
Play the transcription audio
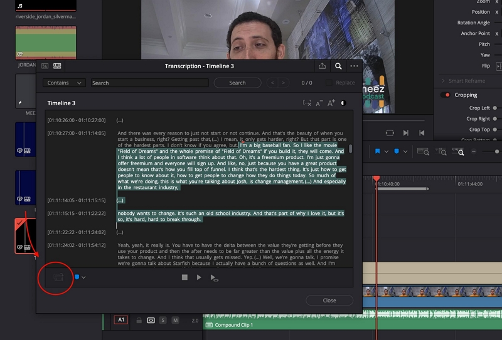click(x=199, y=277)
